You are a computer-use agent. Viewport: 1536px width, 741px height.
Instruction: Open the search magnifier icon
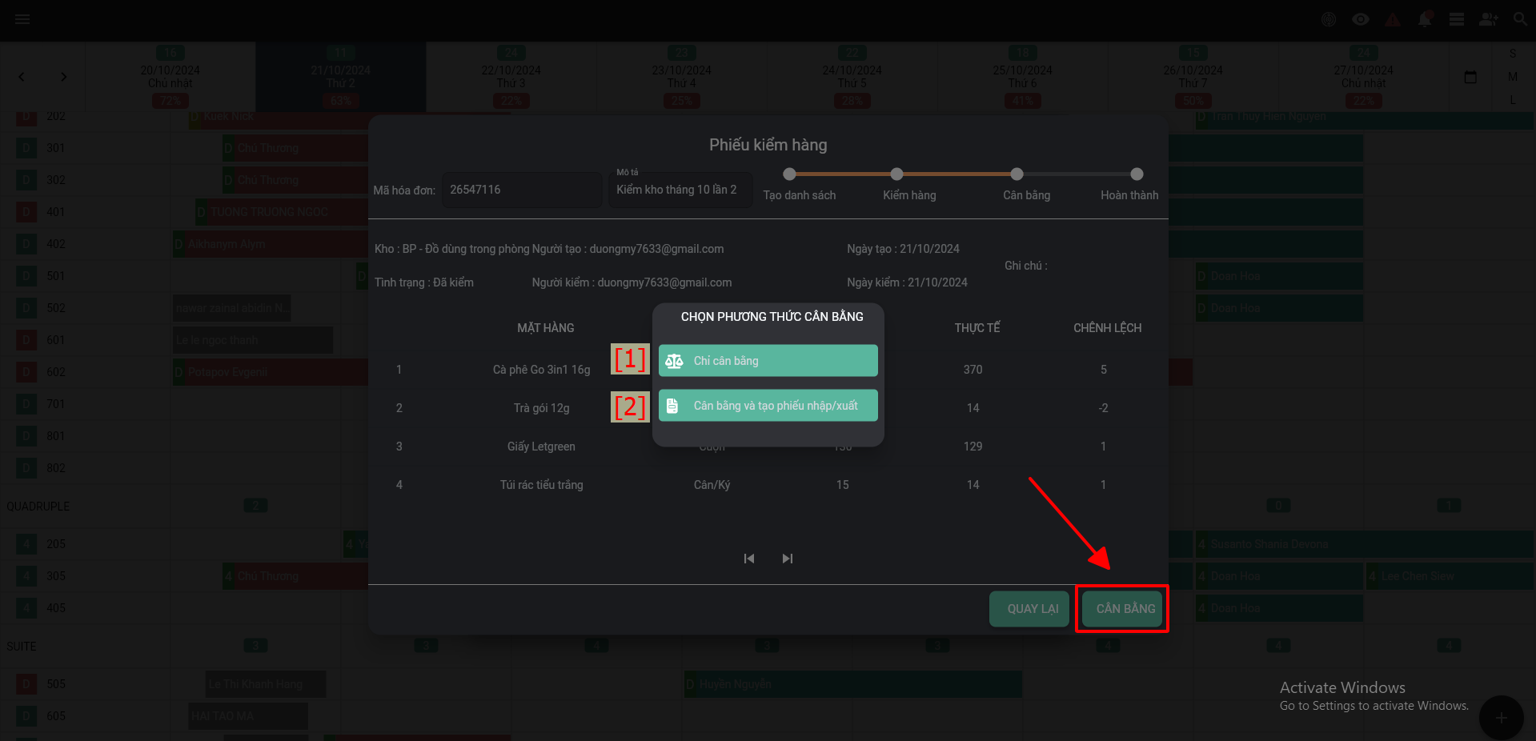point(1521,19)
